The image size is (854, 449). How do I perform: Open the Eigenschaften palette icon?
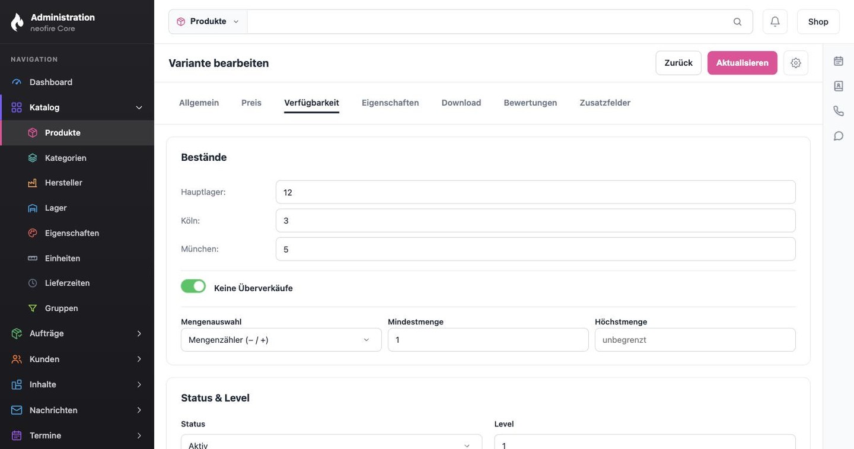point(33,233)
